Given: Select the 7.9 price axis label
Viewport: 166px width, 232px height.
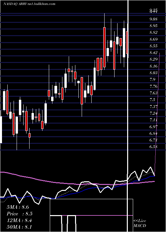Looking at the screenshot, I should click(x=152, y=80).
